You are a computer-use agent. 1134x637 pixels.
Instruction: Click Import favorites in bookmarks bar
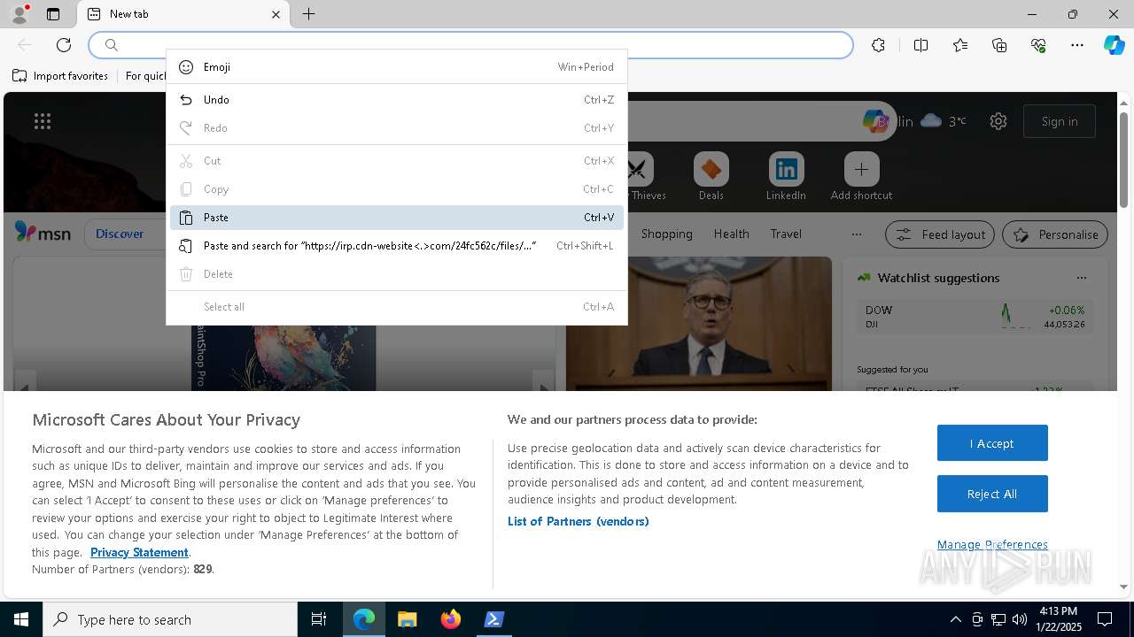[60, 76]
